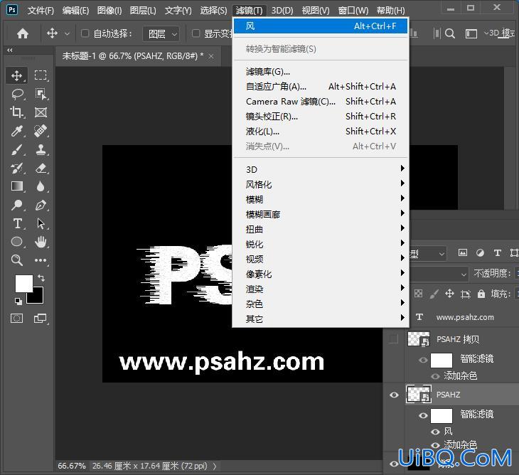The image size is (519, 475).
Task: Hide 添加杂色 filter under PSAHZ layer
Action: click(x=435, y=445)
